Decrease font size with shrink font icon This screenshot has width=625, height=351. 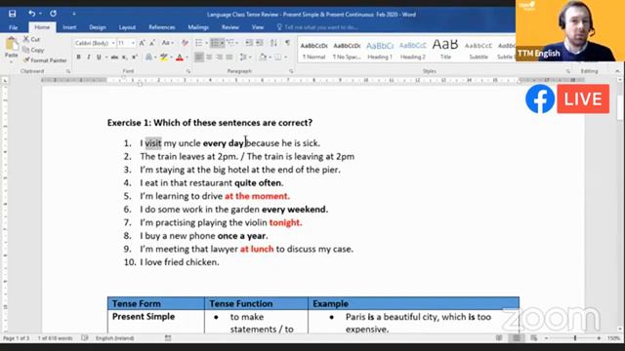tap(152, 43)
